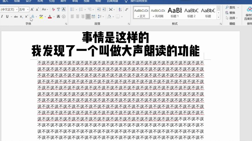Start a bulleted list
The width and height of the screenshot is (252, 141).
(72, 9)
